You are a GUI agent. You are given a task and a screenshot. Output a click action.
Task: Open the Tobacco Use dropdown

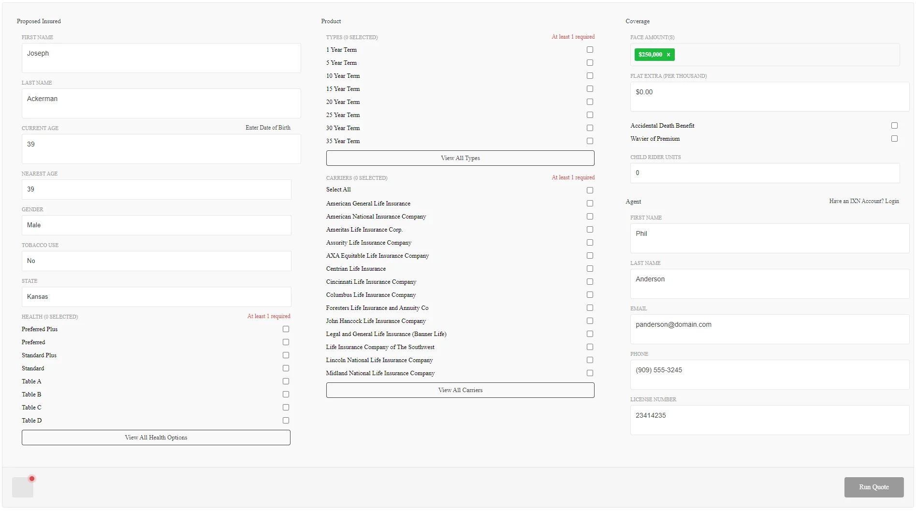(x=156, y=261)
